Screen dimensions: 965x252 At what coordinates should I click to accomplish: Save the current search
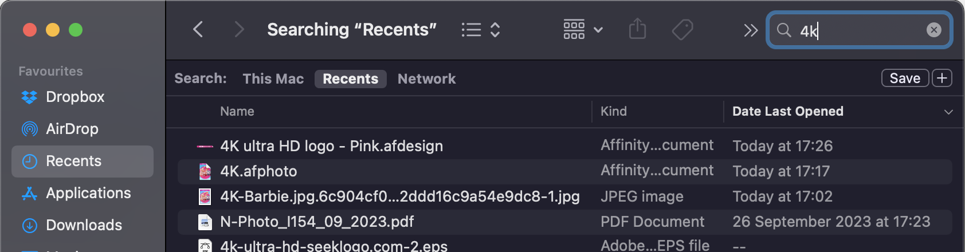click(x=905, y=78)
